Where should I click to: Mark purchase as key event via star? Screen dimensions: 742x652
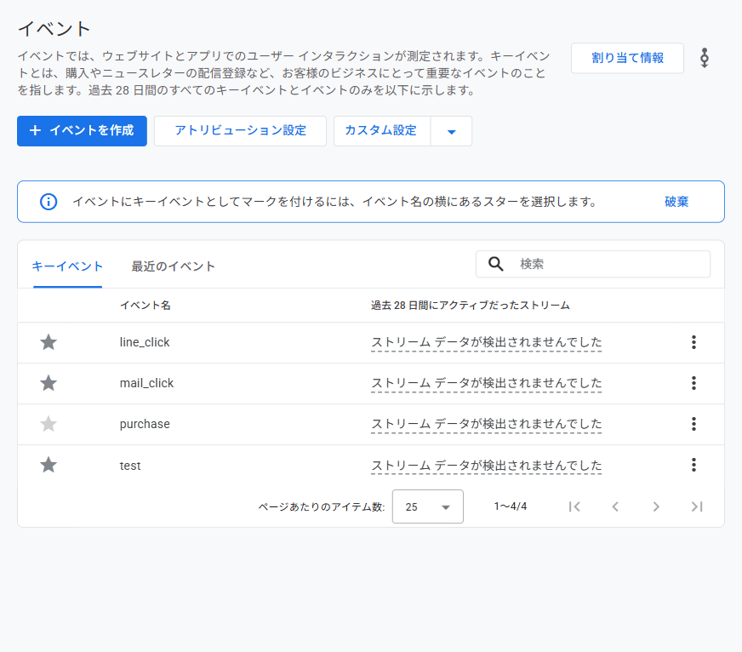click(x=49, y=424)
